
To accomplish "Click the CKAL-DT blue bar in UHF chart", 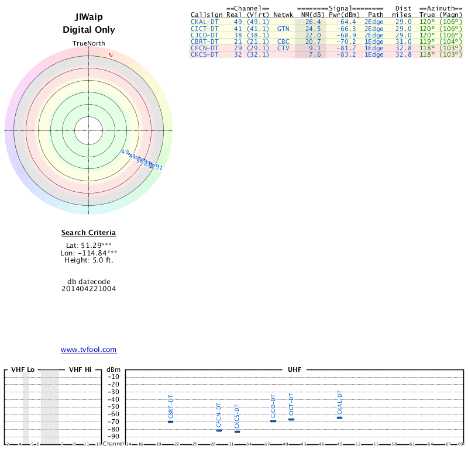I will coord(339,417).
